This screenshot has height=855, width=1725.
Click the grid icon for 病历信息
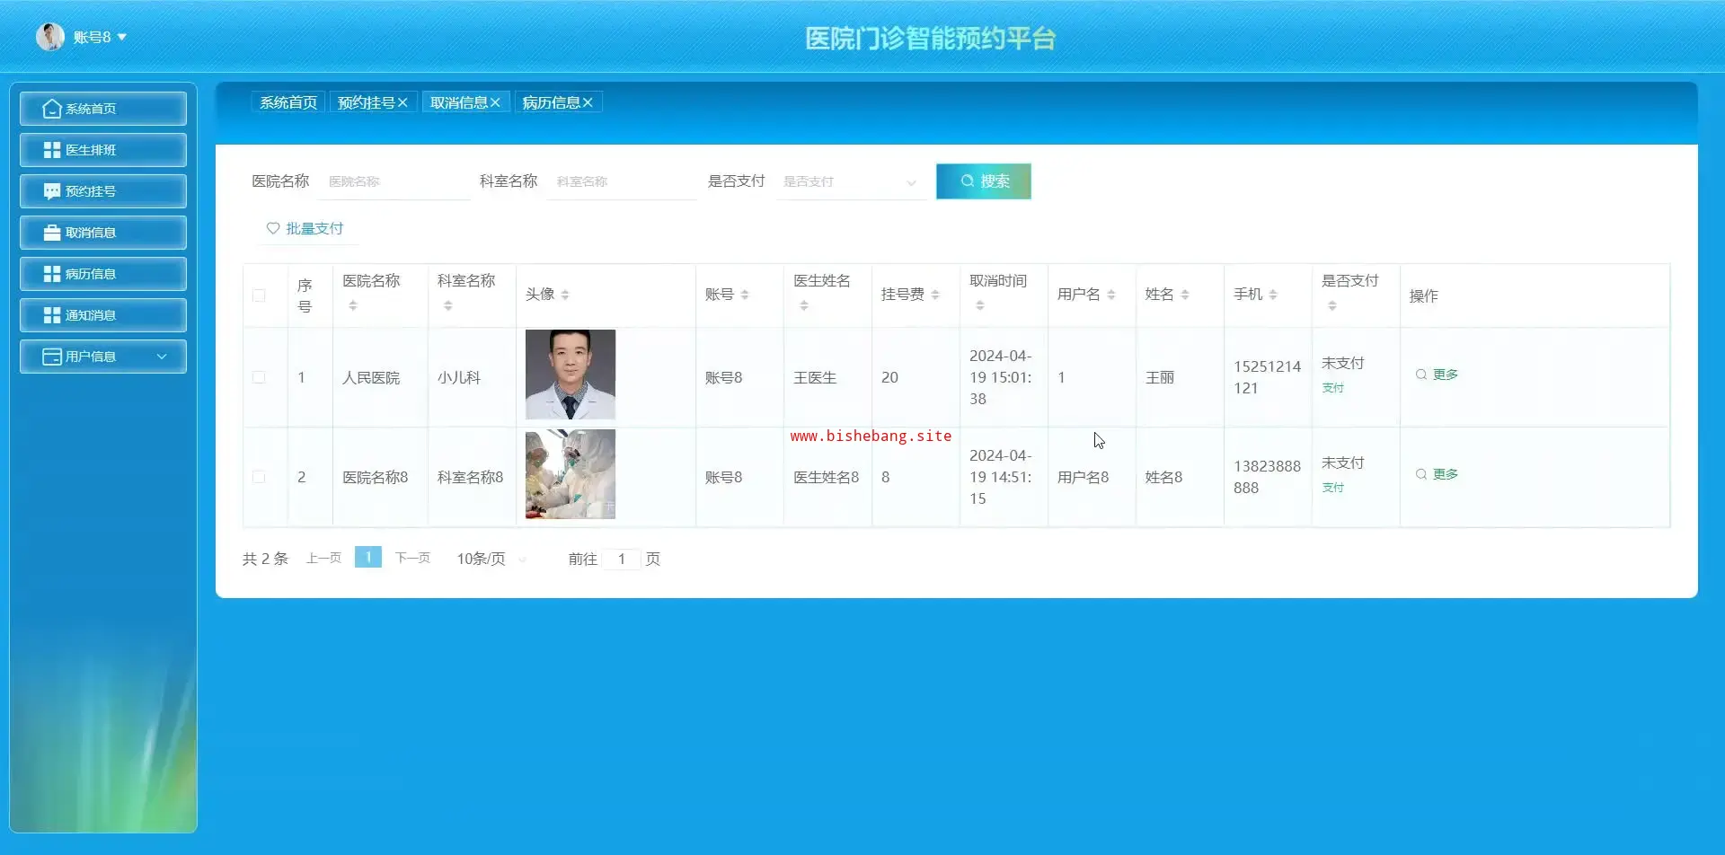point(52,274)
